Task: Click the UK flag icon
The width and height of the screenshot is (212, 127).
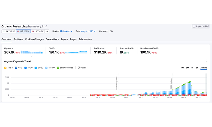Action: pyautogui.click(x=33, y=31)
